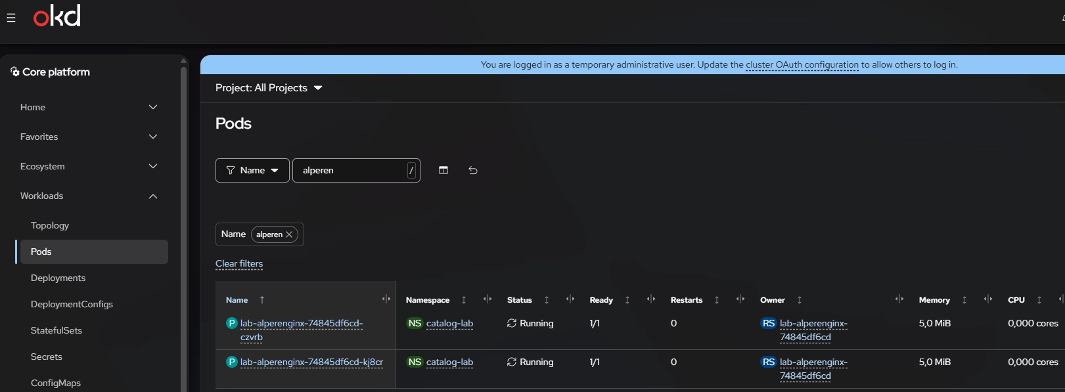Image resolution: width=1065 pixels, height=392 pixels.
Task: Go to Topology in the sidebar
Action: tap(50, 225)
